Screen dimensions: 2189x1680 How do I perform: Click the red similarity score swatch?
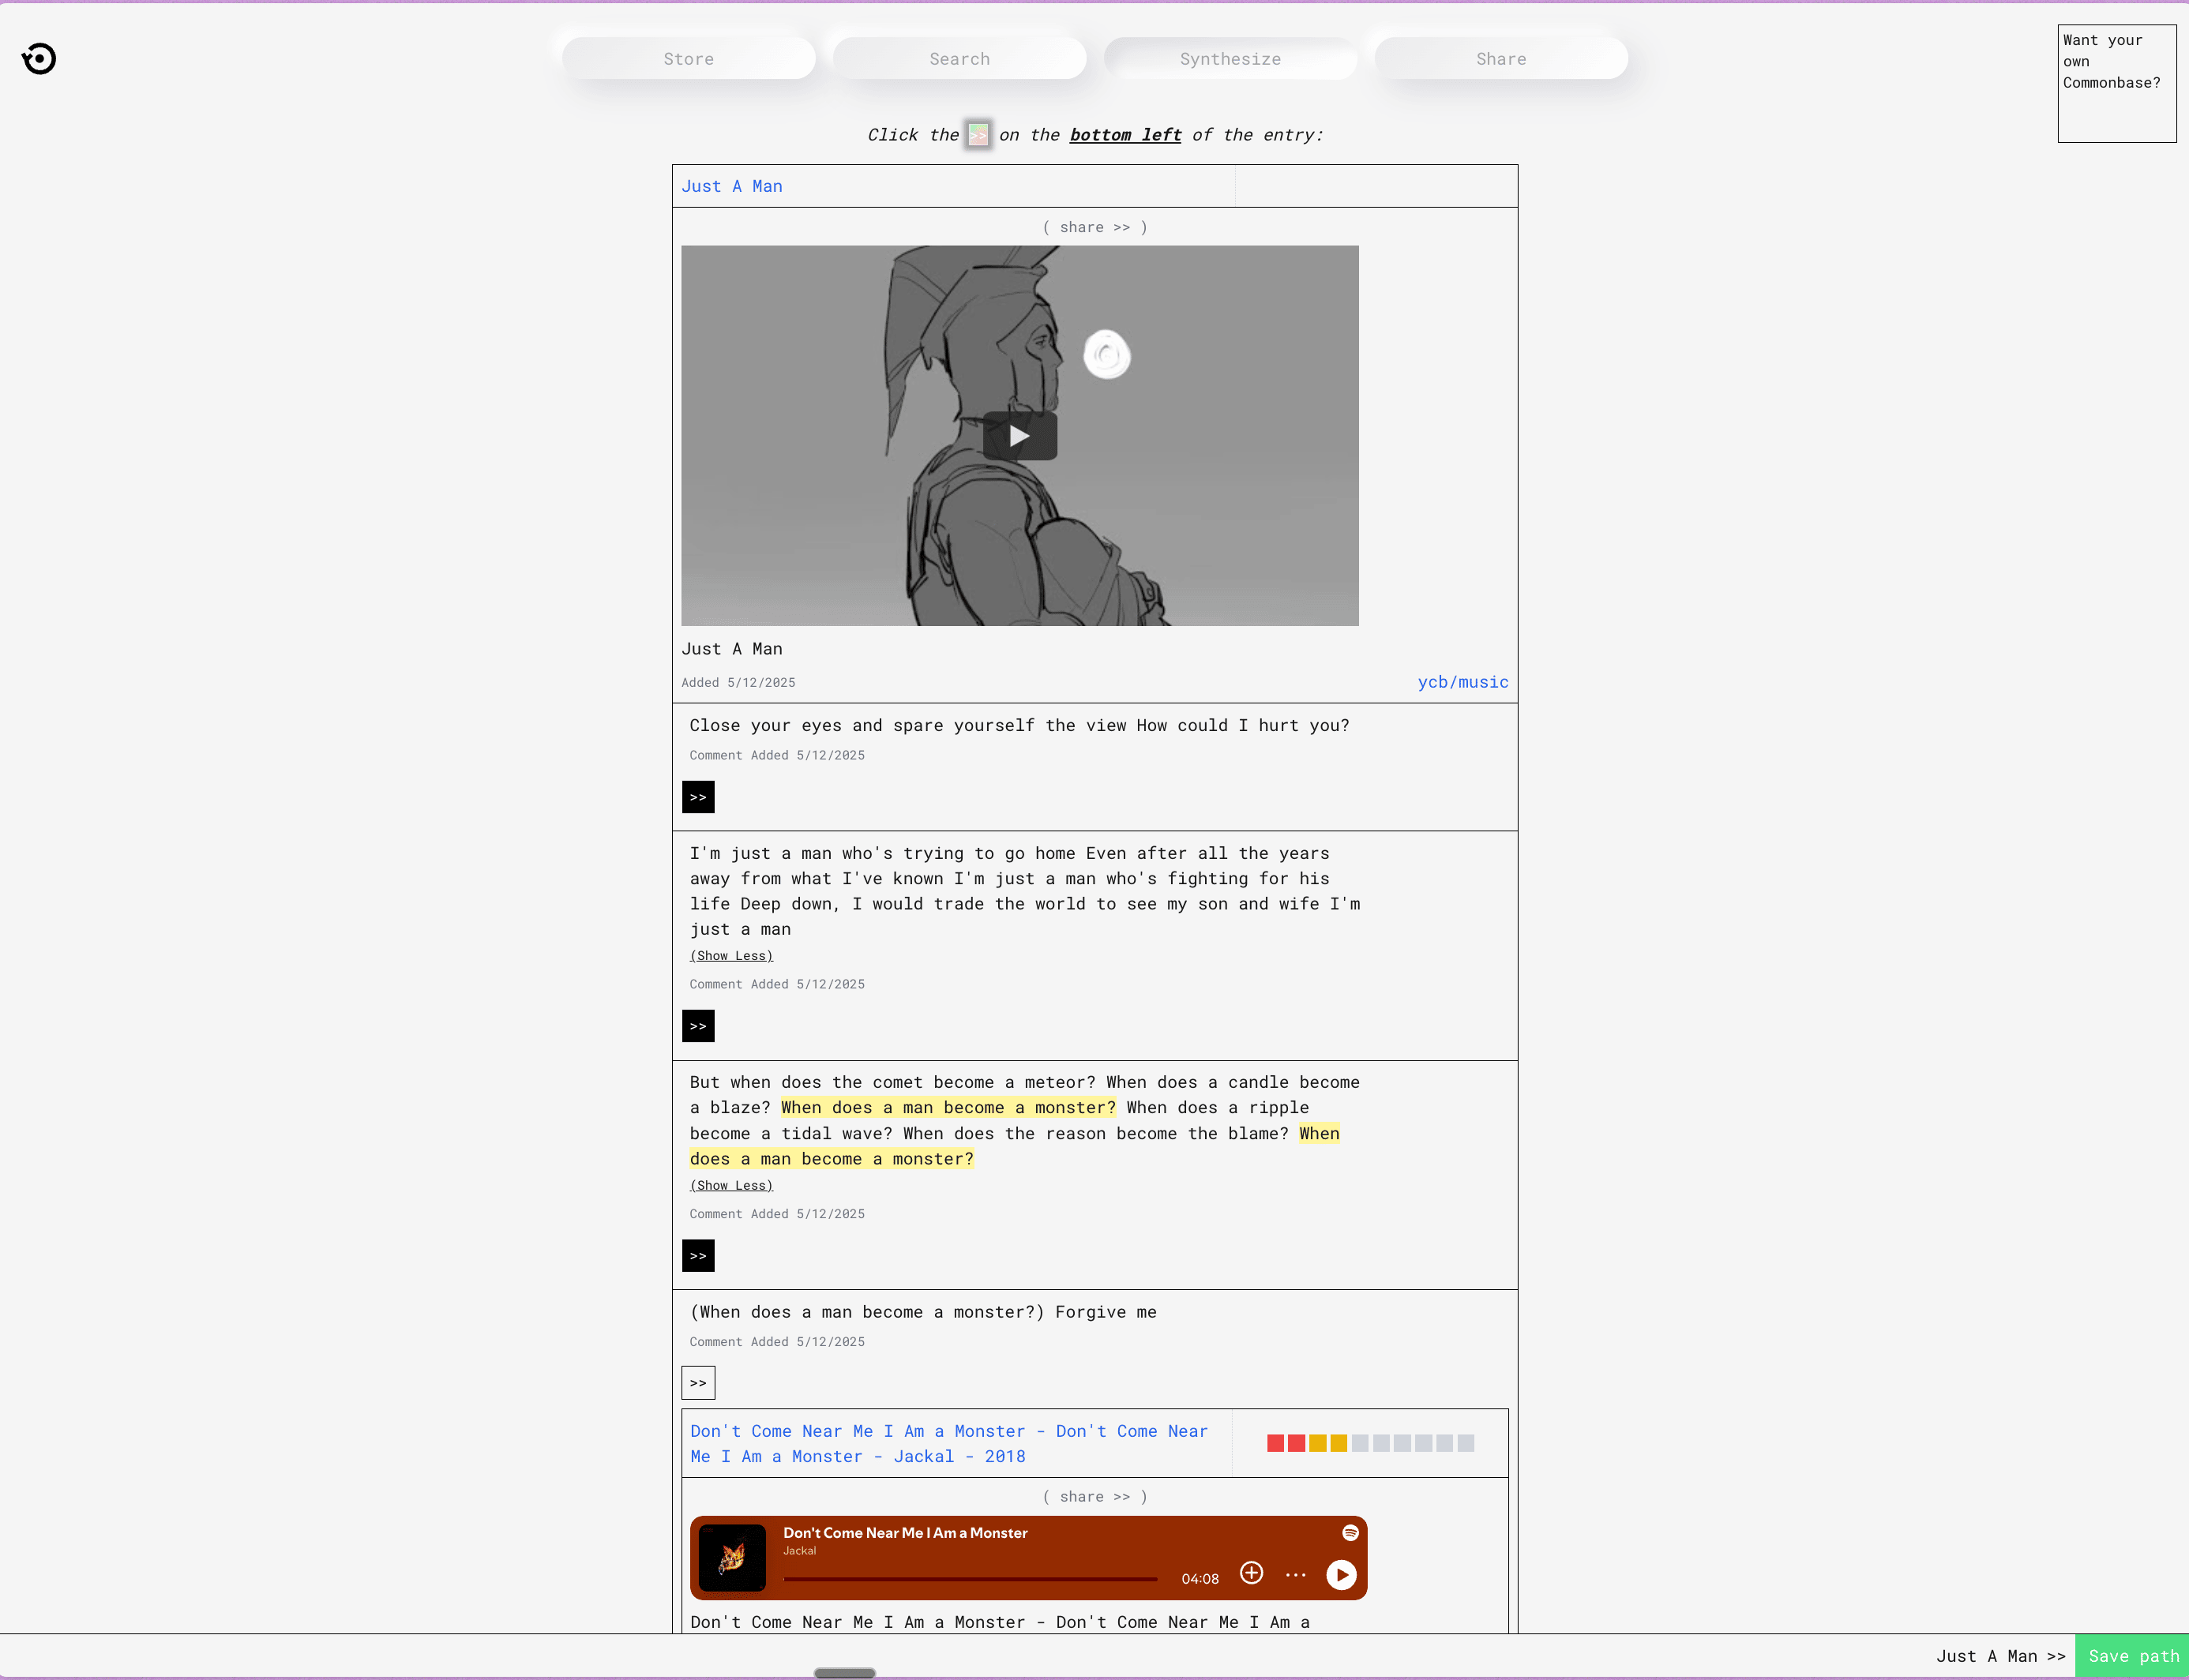(x=1276, y=1443)
